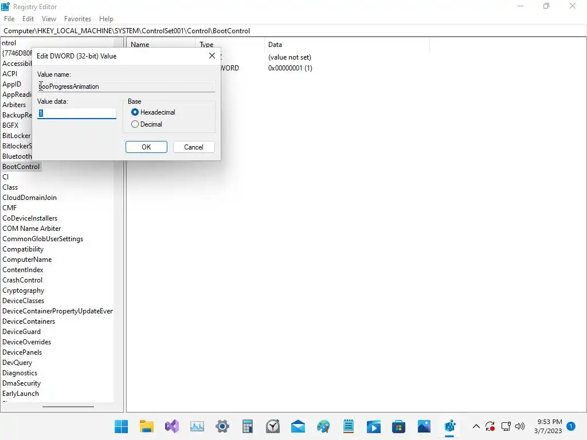Click the tree pane horizontal scrollbar
The width and height of the screenshot is (587, 440).
[x=68, y=407]
